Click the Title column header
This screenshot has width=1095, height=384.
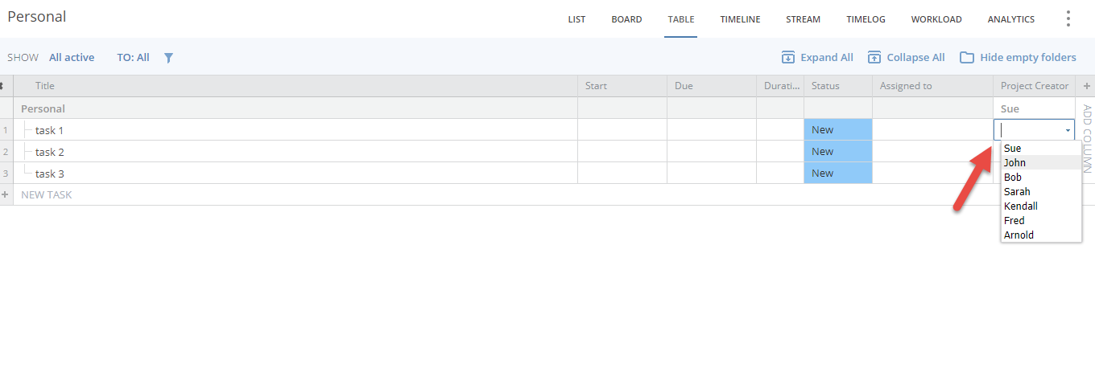coord(45,86)
